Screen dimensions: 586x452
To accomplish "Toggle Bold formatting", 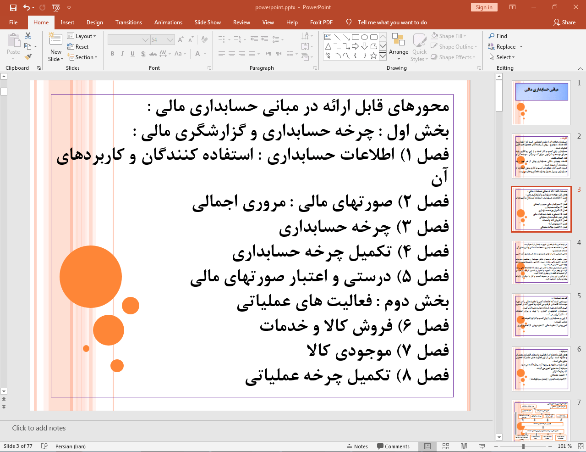I will pyautogui.click(x=112, y=54).
